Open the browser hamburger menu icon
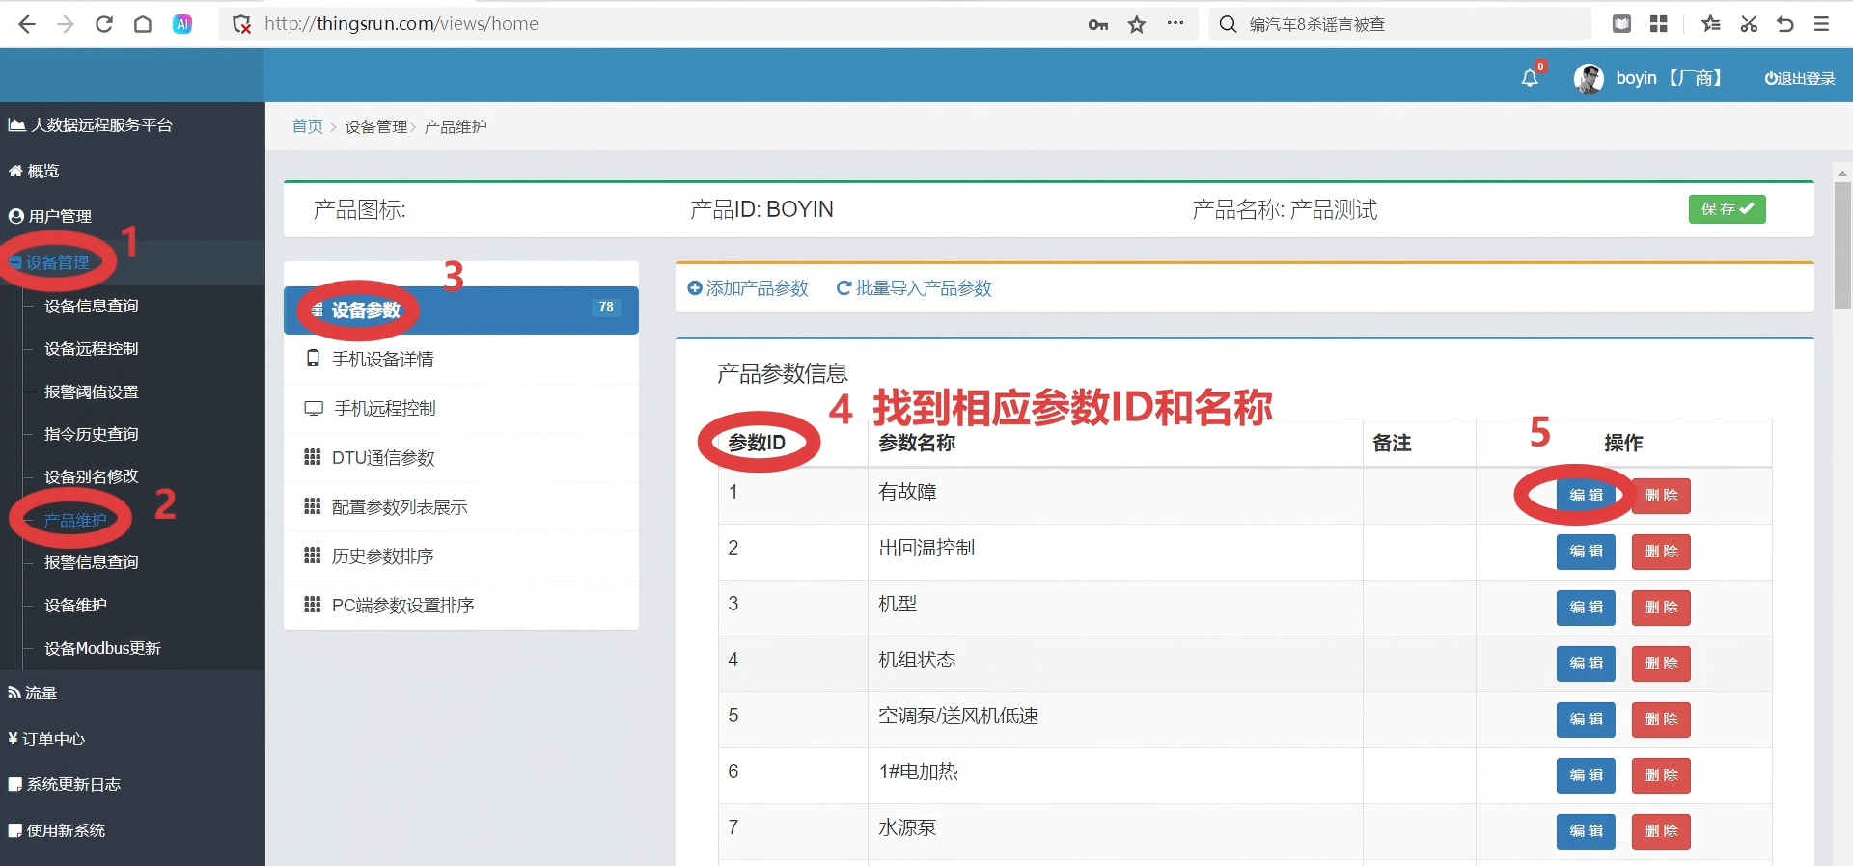Screen dimensions: 1853x866 (x=1821, y=24)
